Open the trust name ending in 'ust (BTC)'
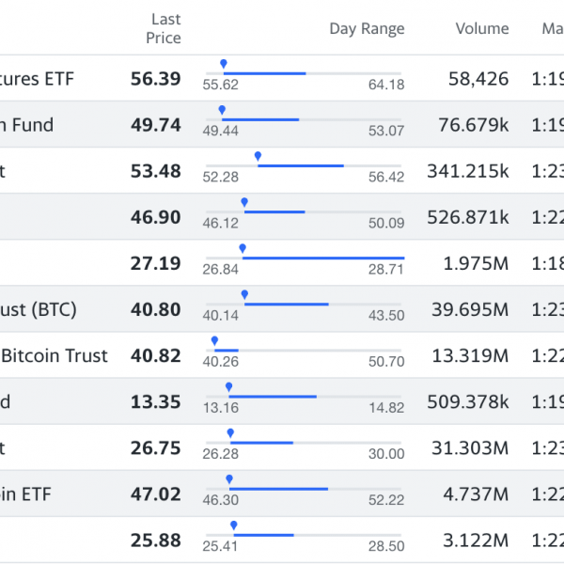The height and width of the screenshot is (564, 564). [39, 309]
